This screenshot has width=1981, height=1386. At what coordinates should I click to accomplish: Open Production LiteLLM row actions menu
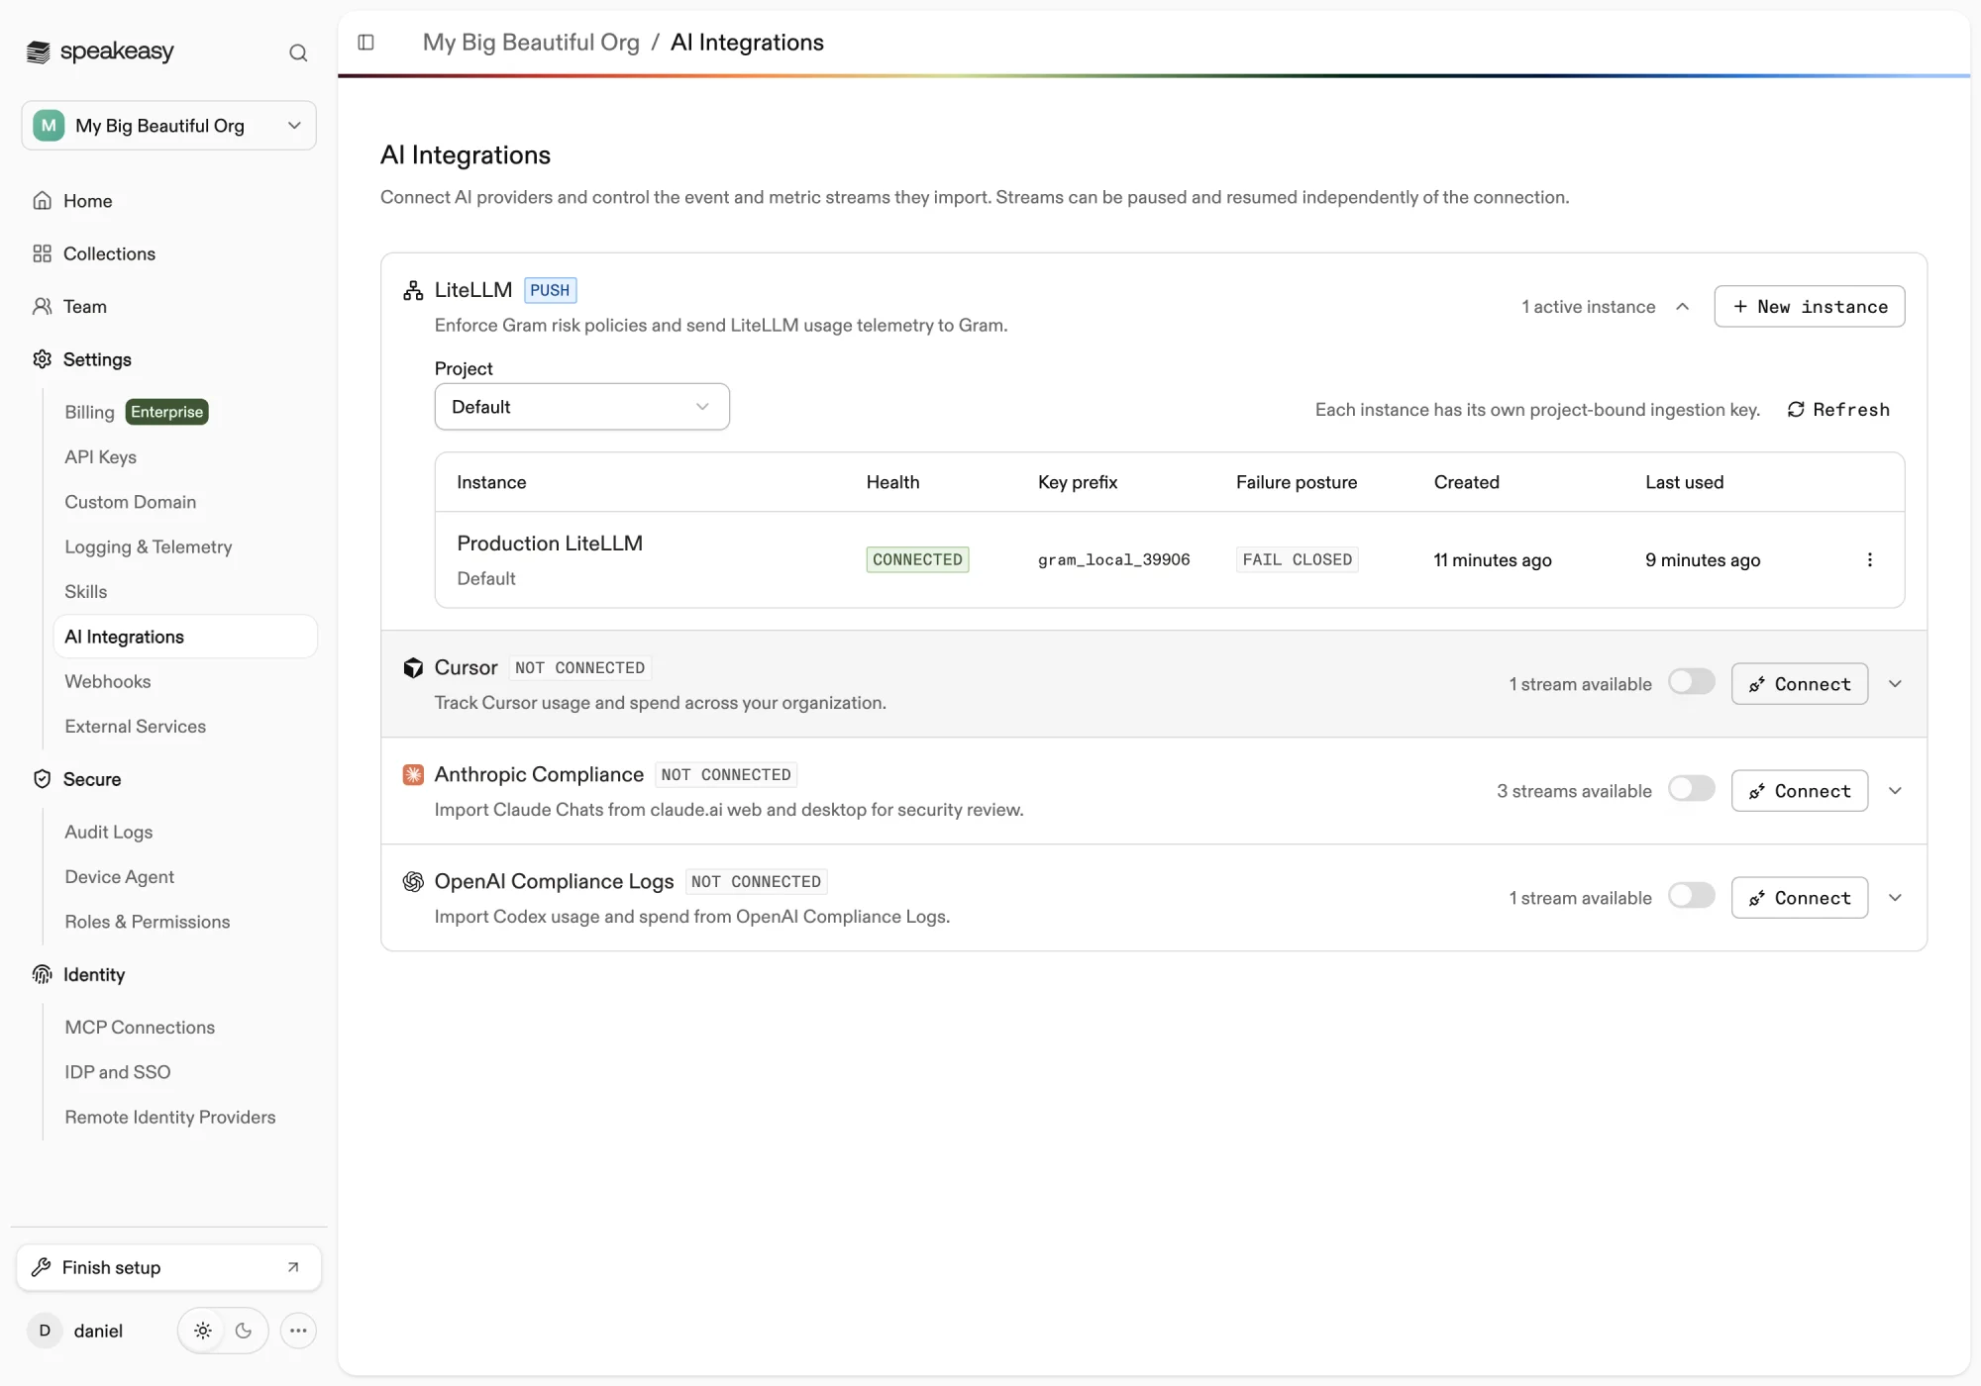pyautogui.click(x=1870, y=560)
